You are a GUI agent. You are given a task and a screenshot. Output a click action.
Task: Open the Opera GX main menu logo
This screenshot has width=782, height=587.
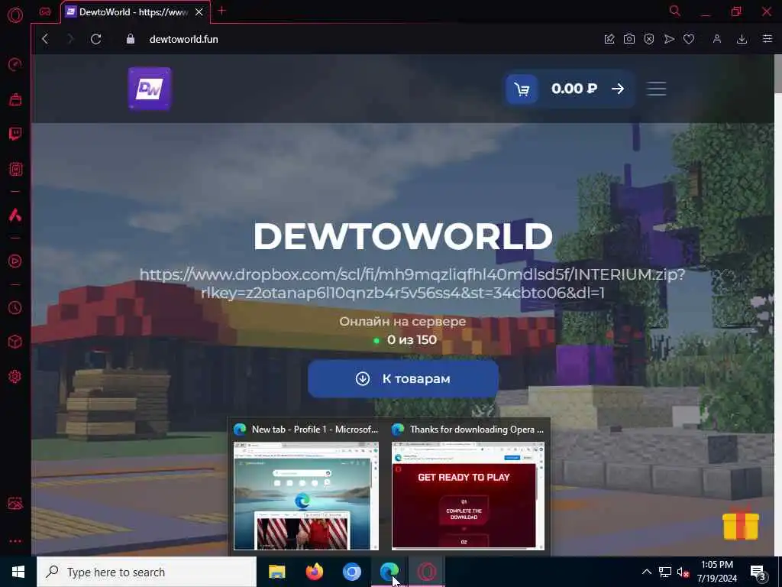point(15,15)
